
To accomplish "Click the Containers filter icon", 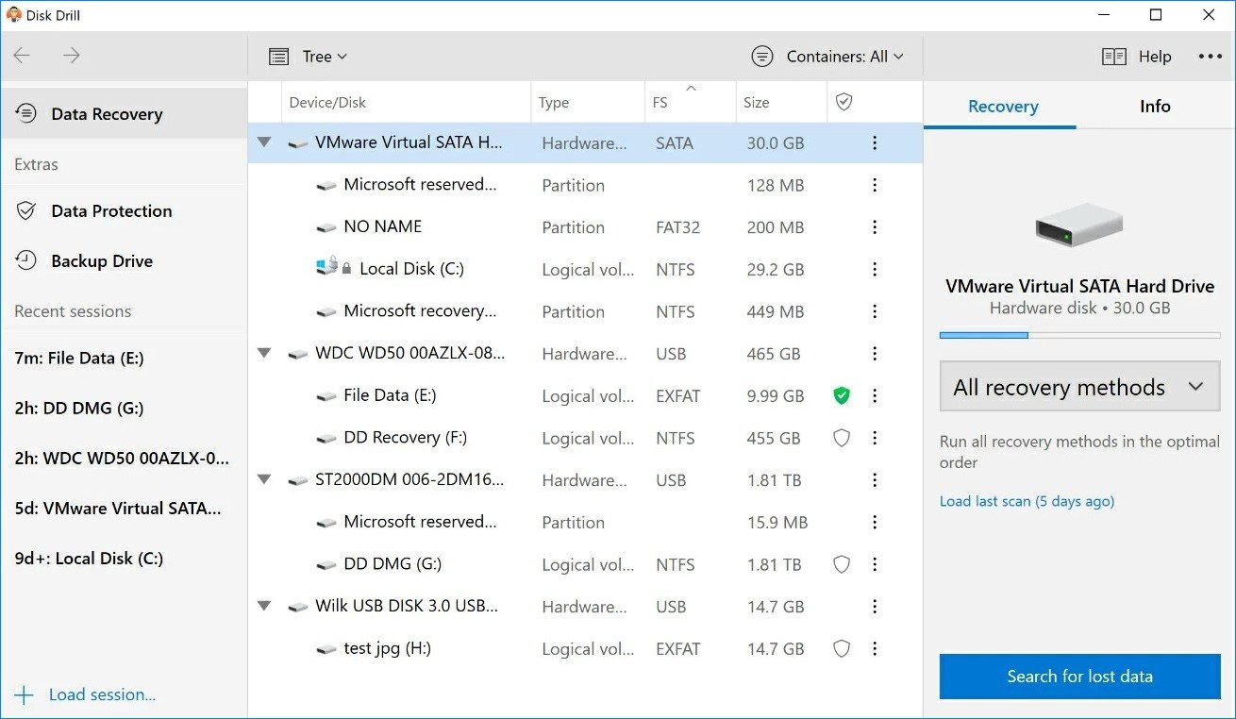I will coord(761,56).
